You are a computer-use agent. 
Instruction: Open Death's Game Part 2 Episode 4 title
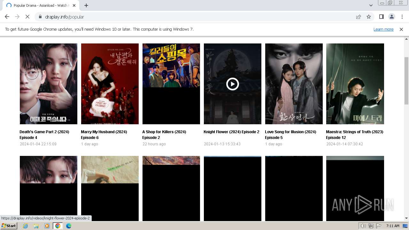[44, 134]
